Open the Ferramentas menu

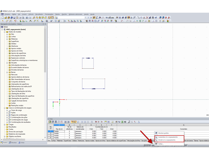[49, 14]
